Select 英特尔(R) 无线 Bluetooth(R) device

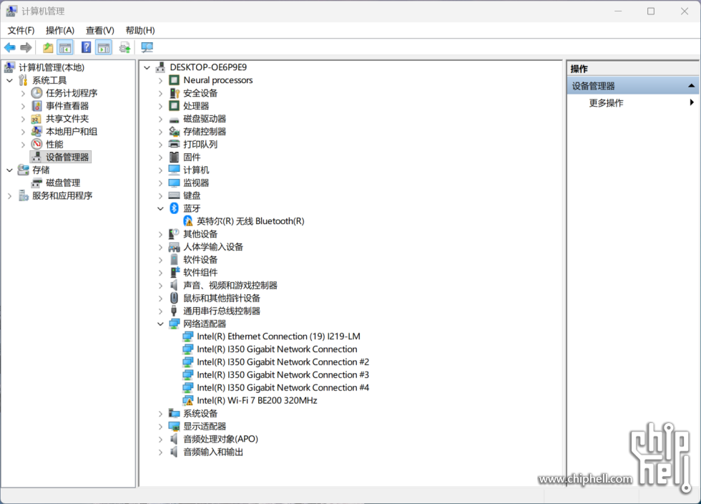click(250, 221)
